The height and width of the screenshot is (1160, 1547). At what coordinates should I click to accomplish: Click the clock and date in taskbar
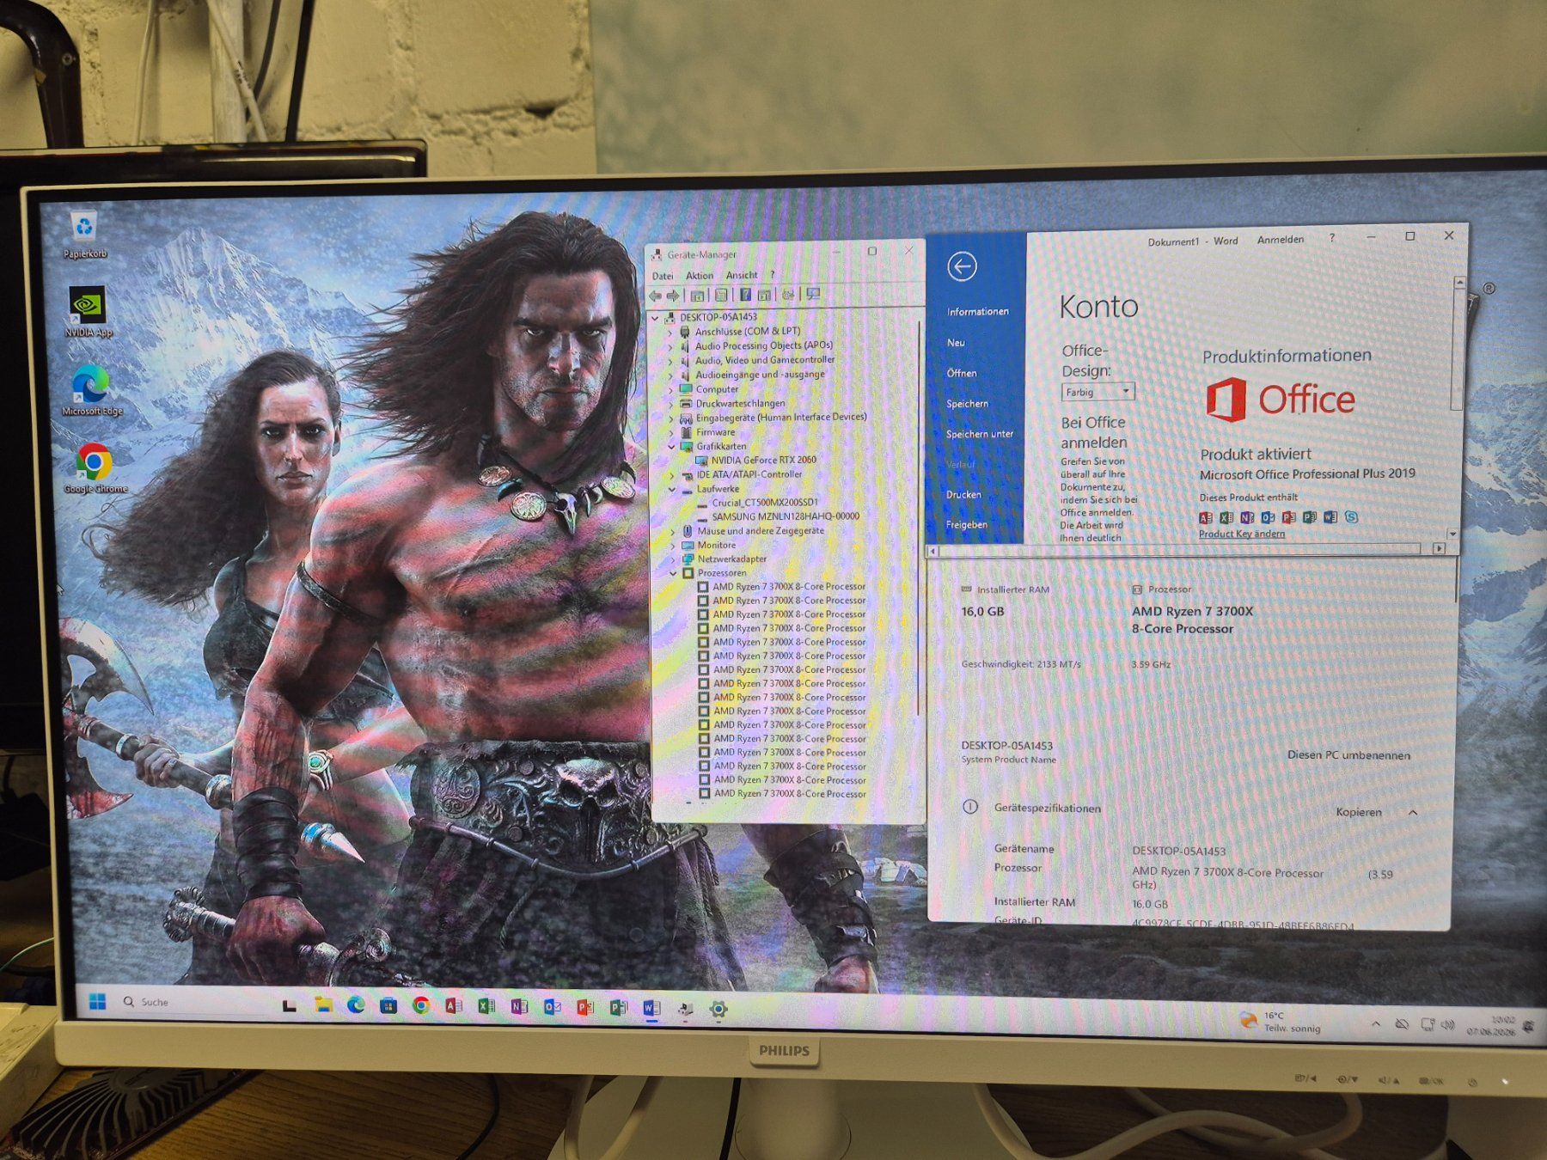[x=1491, y=1025]
